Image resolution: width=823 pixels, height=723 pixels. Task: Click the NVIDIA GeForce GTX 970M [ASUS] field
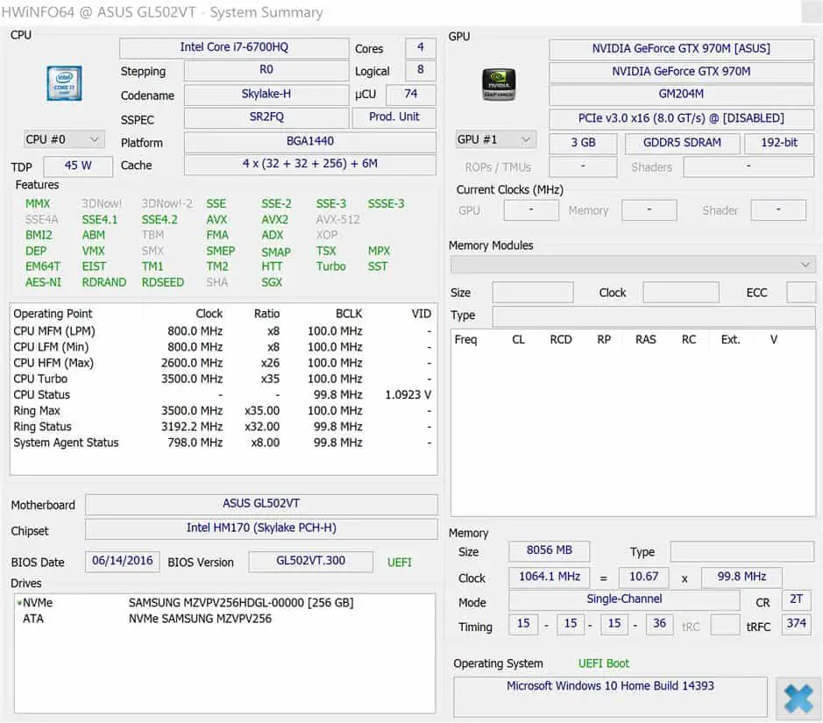[x=681, y=49]
